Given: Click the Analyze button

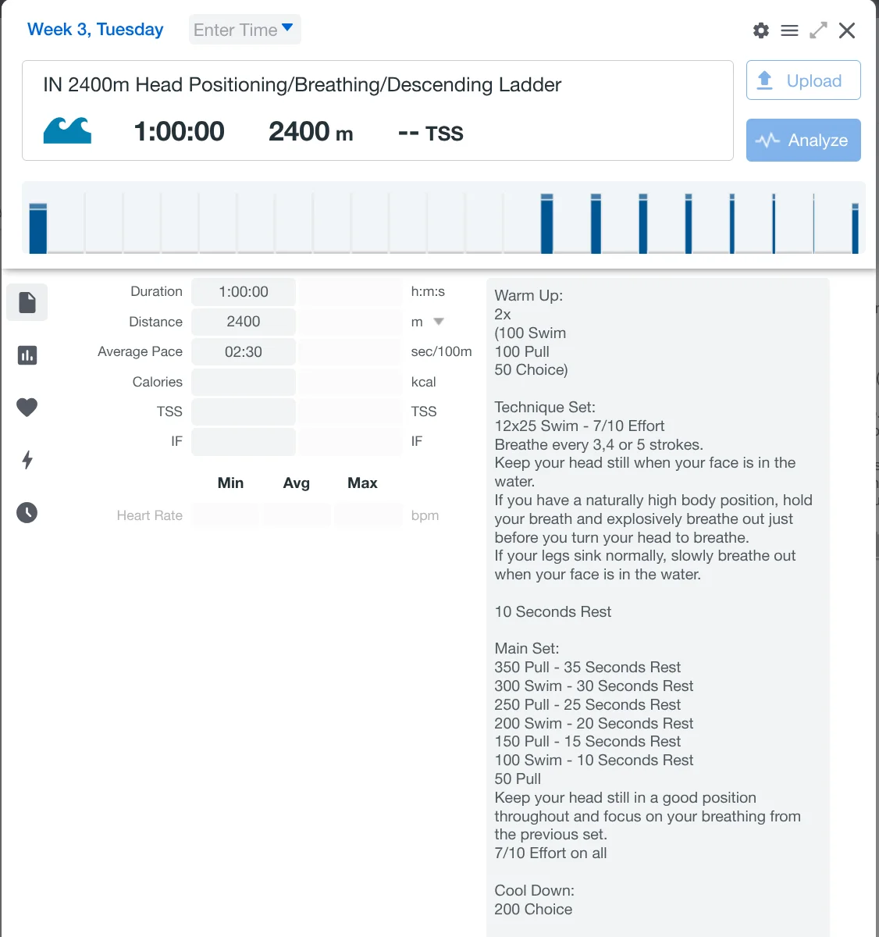Looking at the screenshot, I should coord(803,141).
